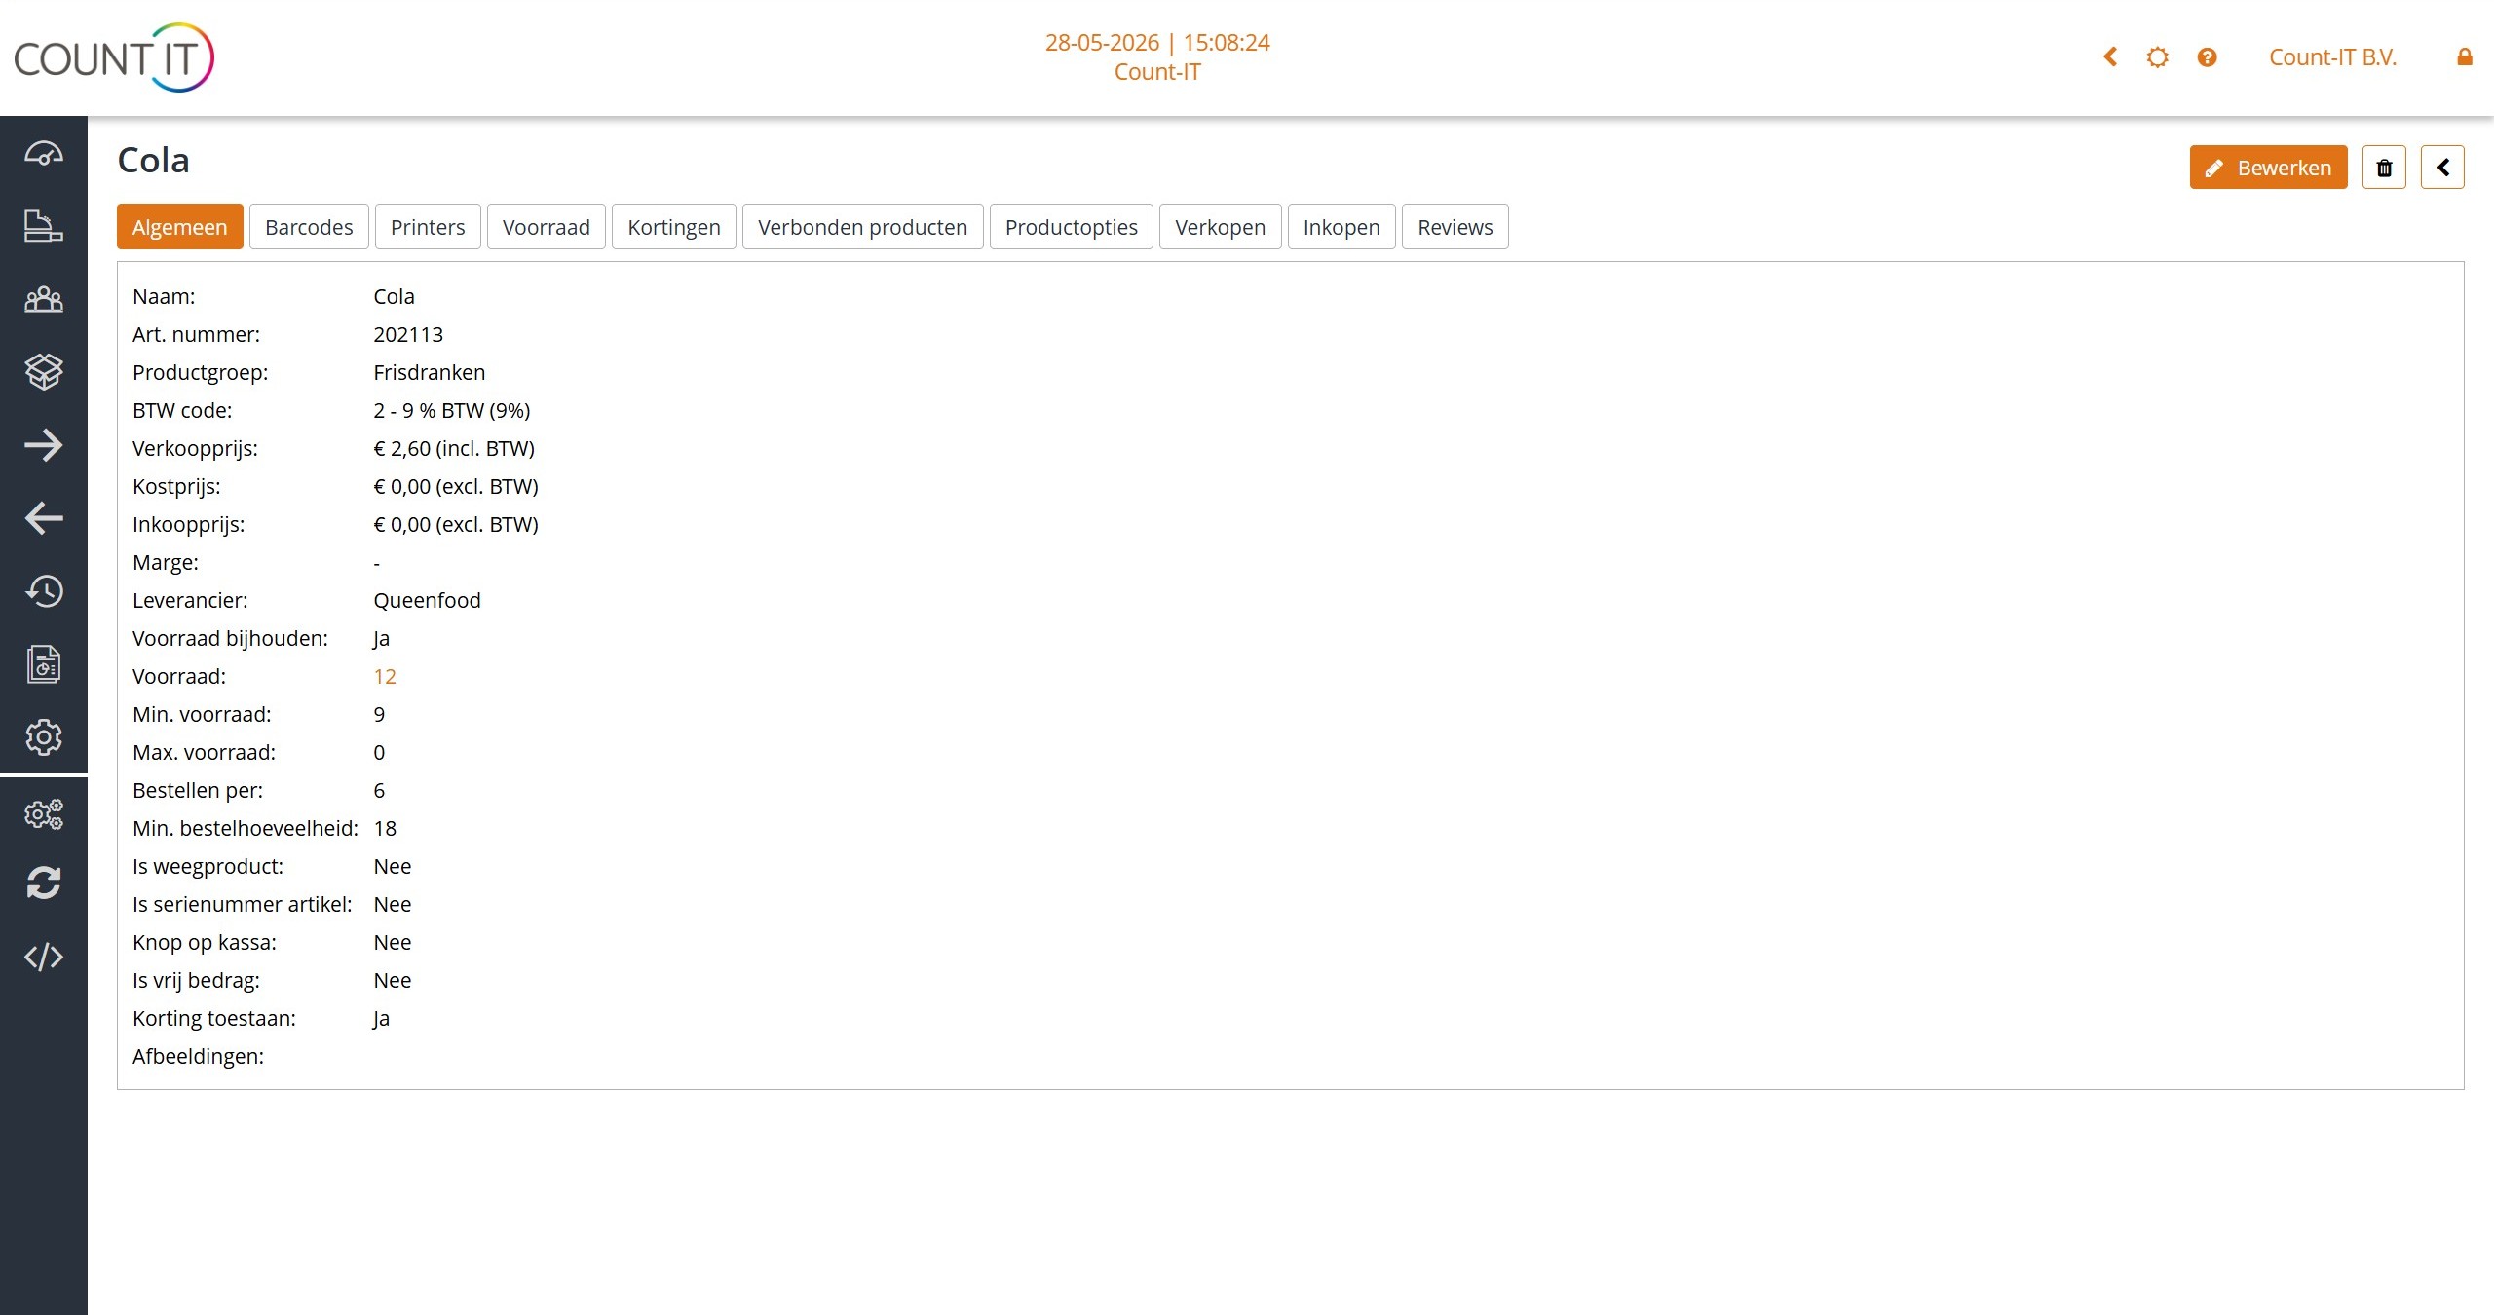This screenshot has height=1315, width=2494.
Task: Click the COUNT IT logo
Action: click(114, 57)
